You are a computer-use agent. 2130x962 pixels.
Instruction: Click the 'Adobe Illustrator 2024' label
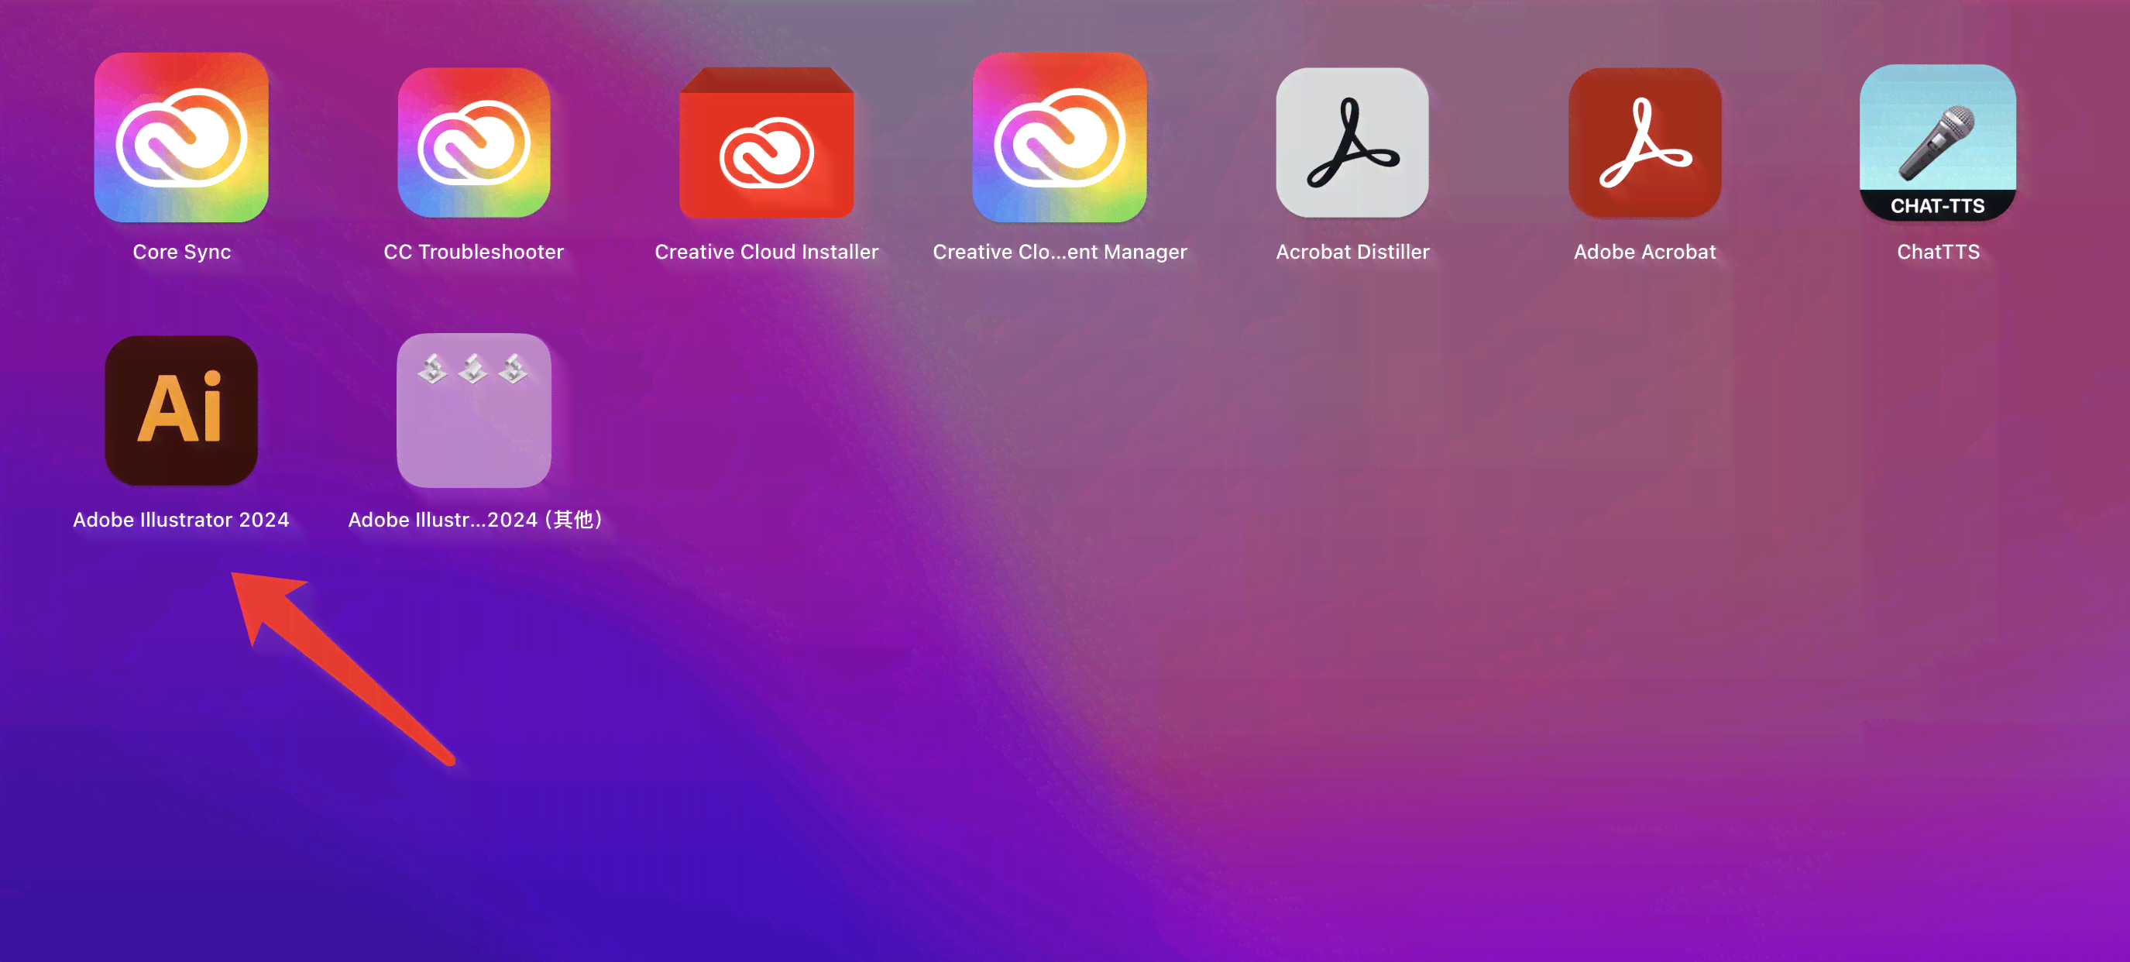tap(181, 520)
